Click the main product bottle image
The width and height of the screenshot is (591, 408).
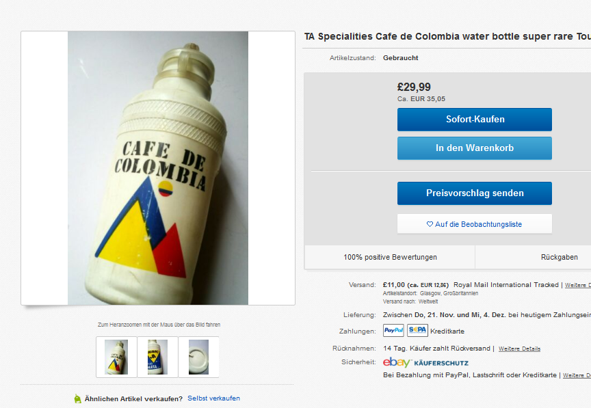click(158, 168)
